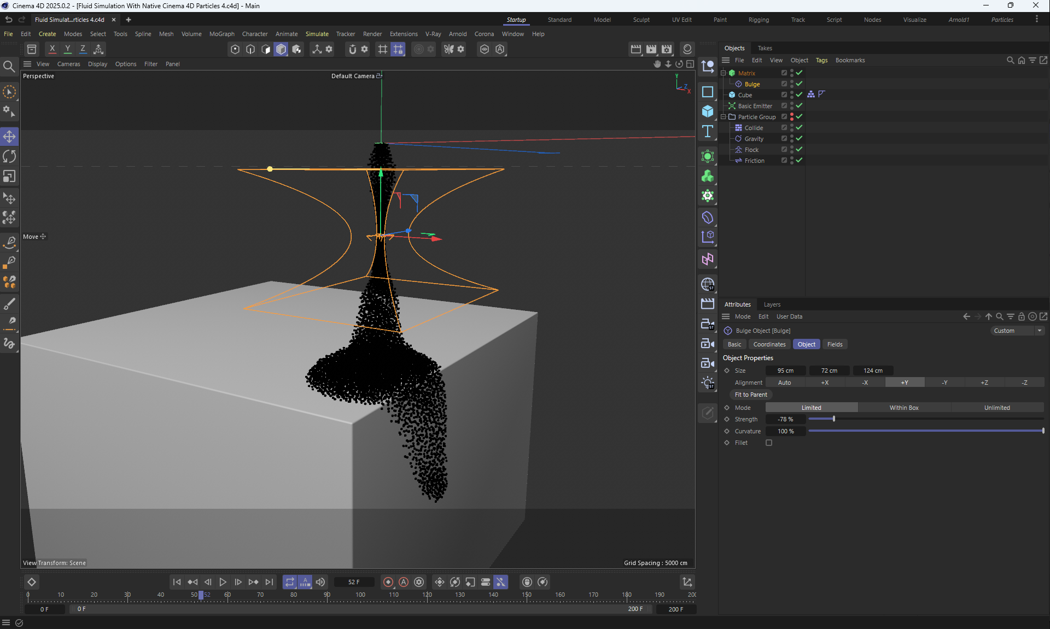Image resolution: width=1050 pixels, height=629 pixels.
Task: Switch to the Fields tab
Action: (x=835, y=344)
